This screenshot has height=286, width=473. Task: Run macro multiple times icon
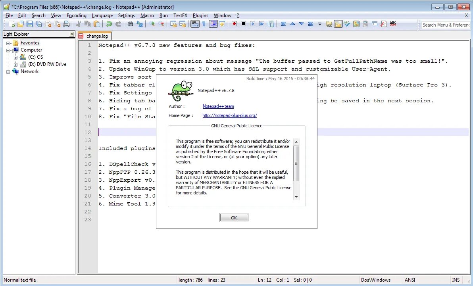pyautogui.click(x=261, y=24)
